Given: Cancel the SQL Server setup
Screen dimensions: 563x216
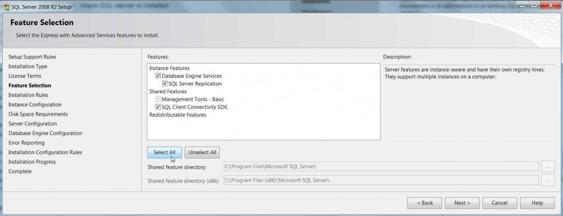Looking at the screenshot, I should [x=499, y=203].
